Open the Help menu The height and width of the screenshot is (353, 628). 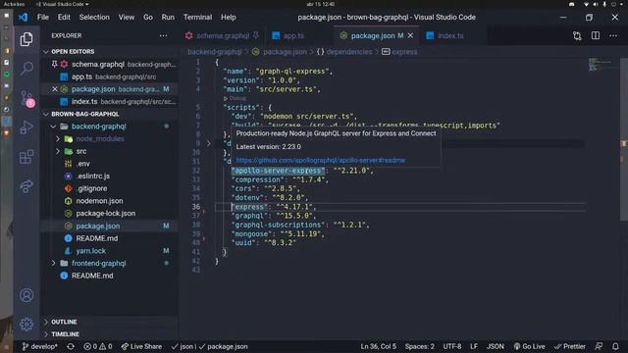pyautogui.click(x=229, y=18)
